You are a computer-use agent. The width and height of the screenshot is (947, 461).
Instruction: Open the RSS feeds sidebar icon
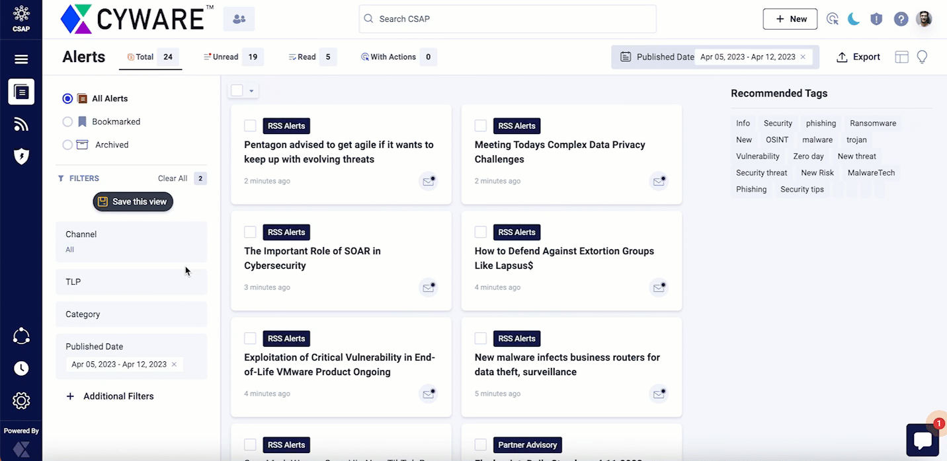coord(21,124)
